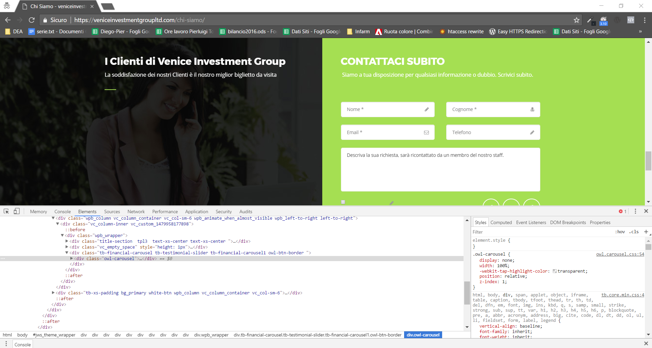652x348 pixels.
Task: Open the code brackets extension
Action: coord(631,20)
